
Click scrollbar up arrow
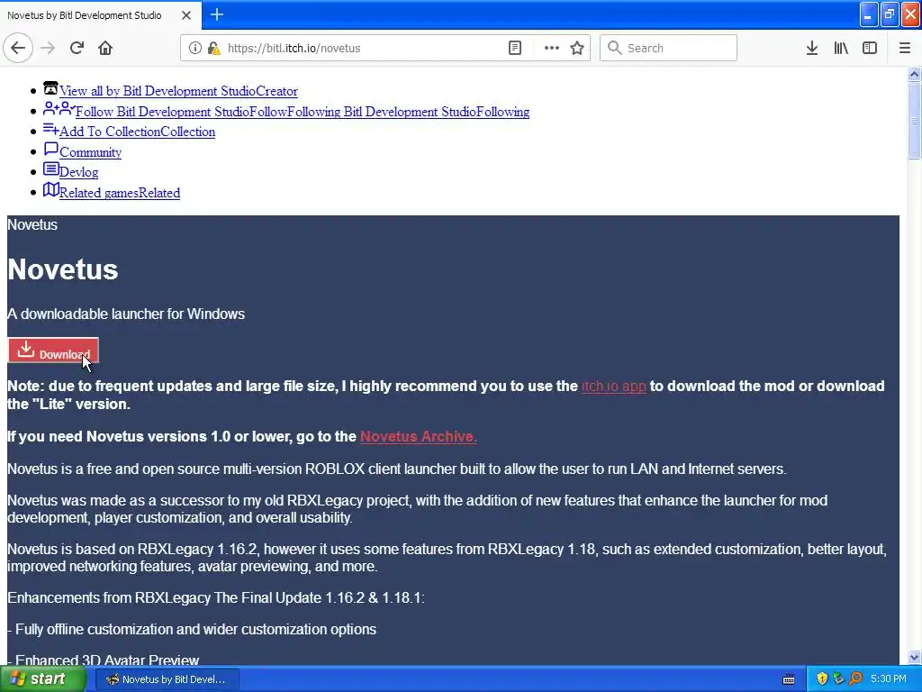click(914, 74)
